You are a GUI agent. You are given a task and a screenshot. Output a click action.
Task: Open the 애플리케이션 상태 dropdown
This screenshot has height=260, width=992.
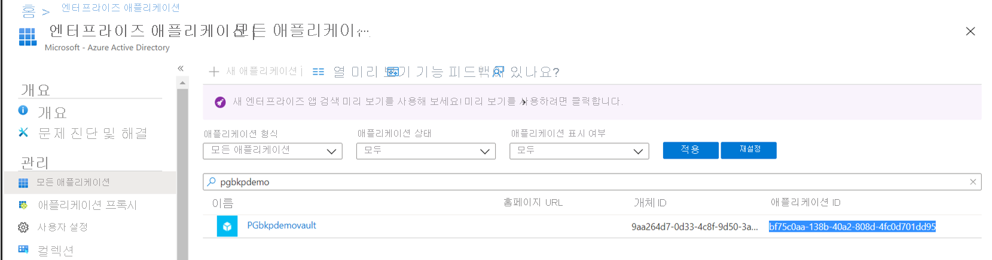(x=426, y=151)
